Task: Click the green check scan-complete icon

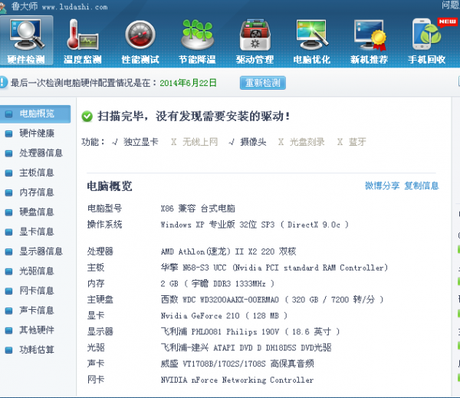Action: pos(87,117)
